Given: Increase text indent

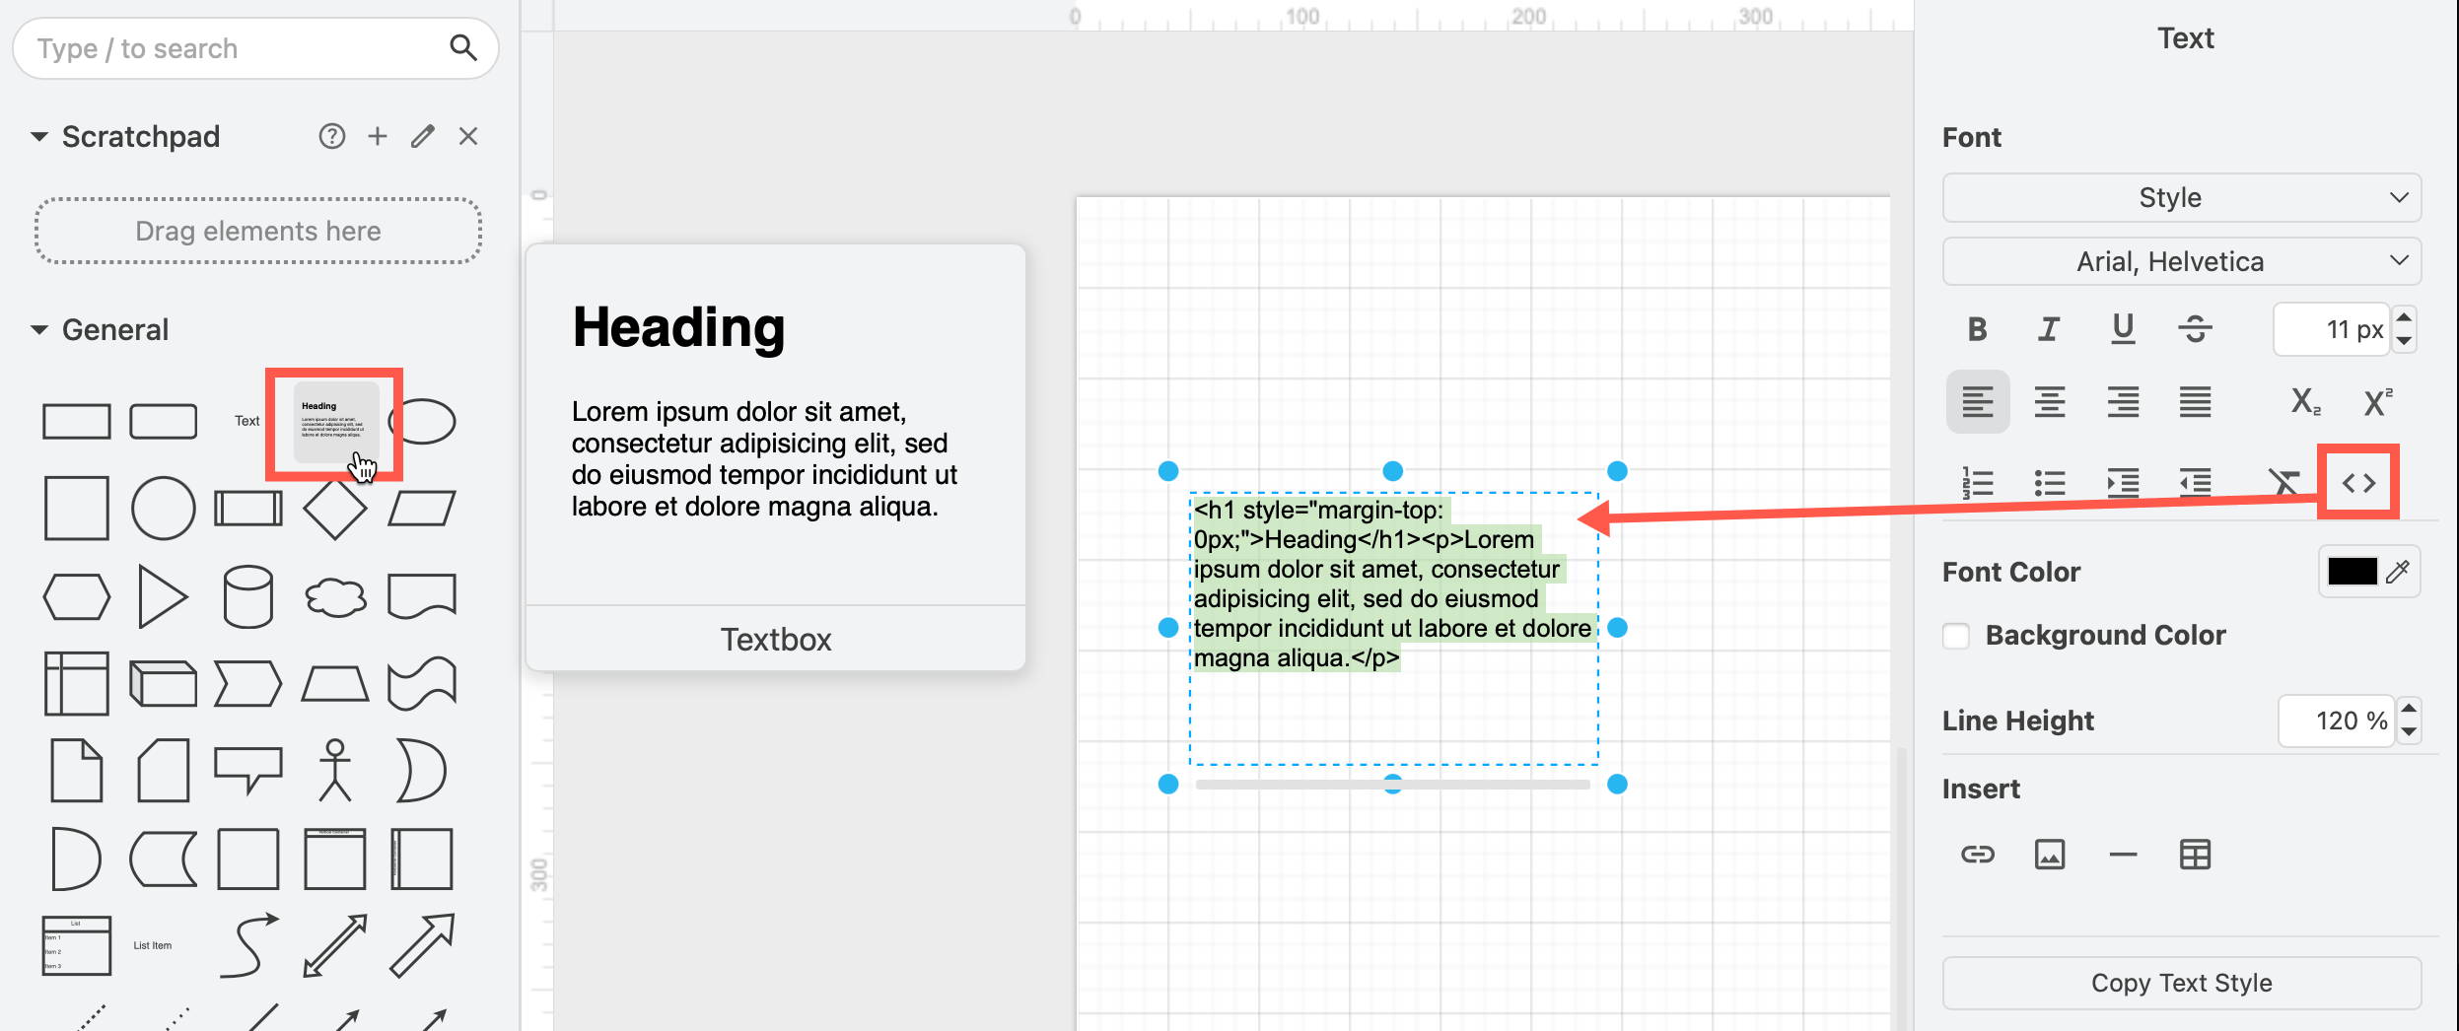Looking at the screenshot, I should tap(2123, 483).
